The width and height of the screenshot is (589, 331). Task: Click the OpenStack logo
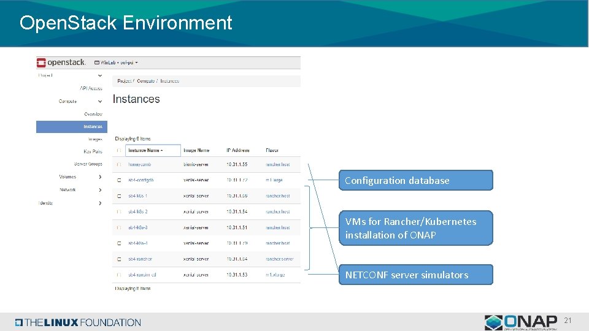click(61, 63)
